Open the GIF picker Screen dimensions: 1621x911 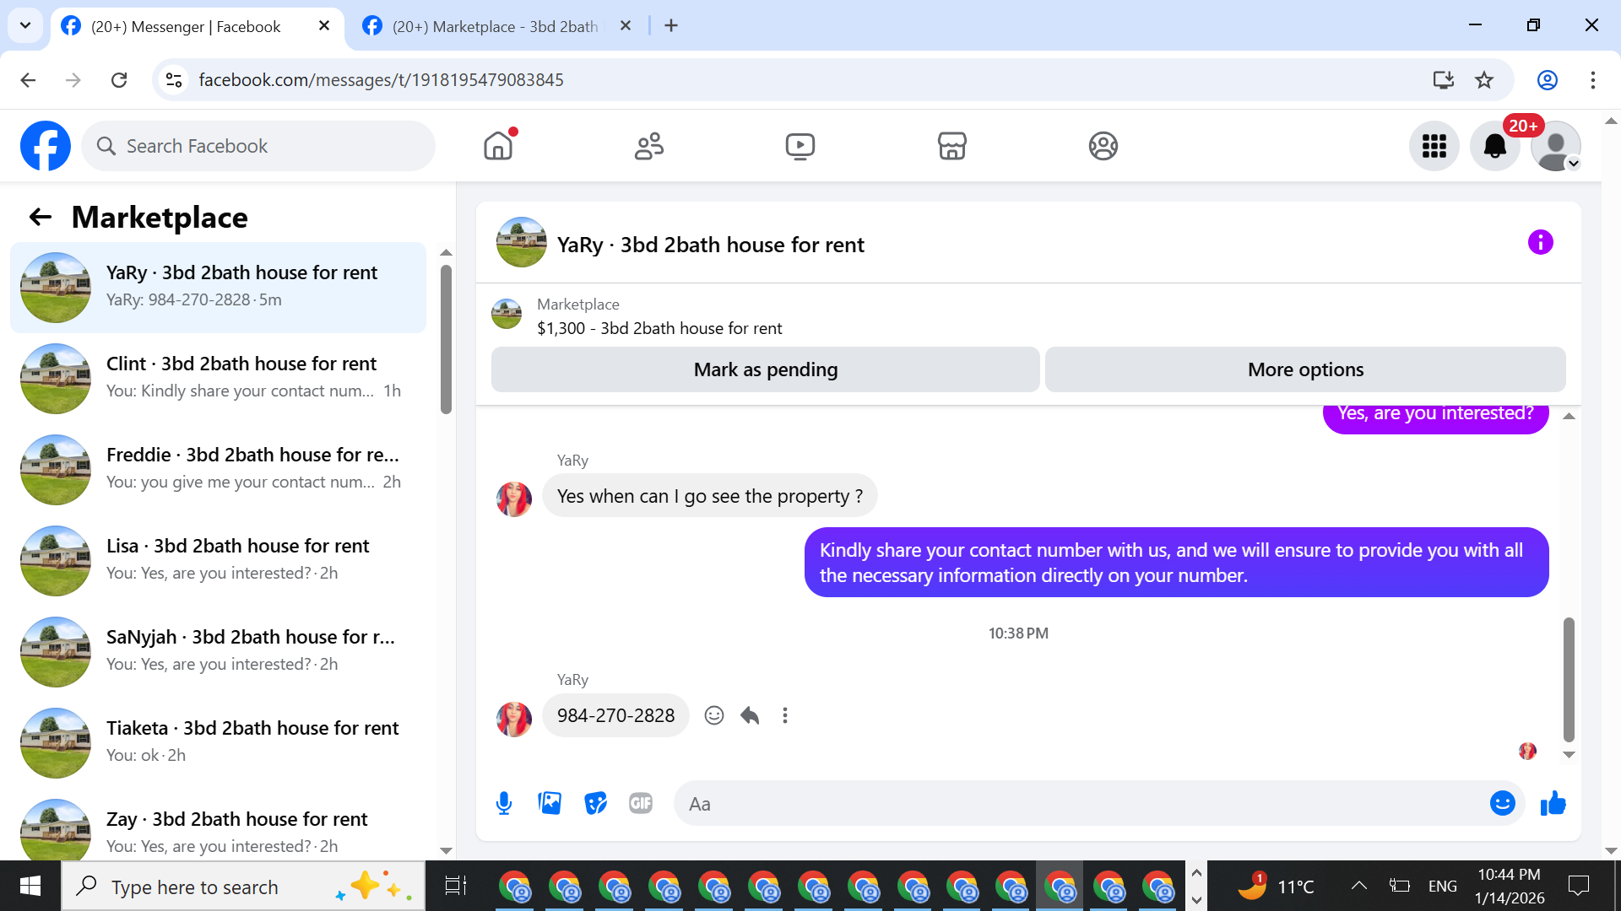[641, 803]
